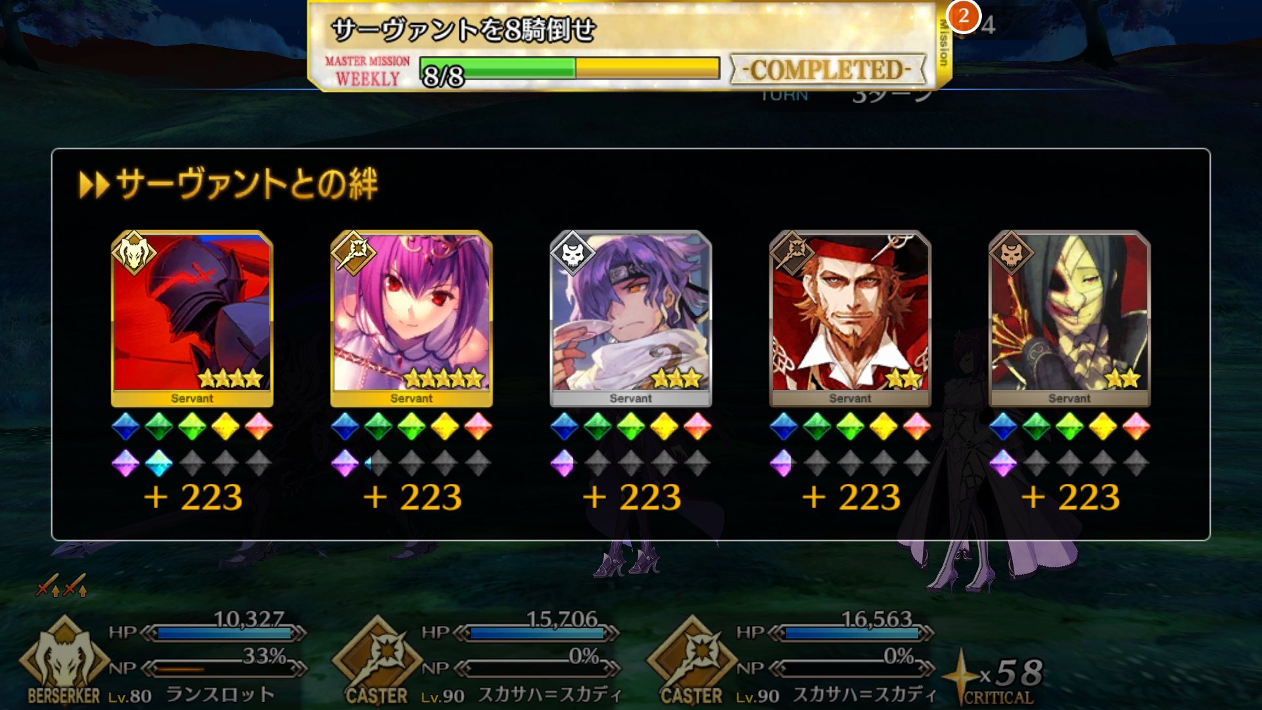Viewport: 1262px width, 710px height.
Task: Tap the Caster class badge on the Skadi card
Action: coord(353,253)
